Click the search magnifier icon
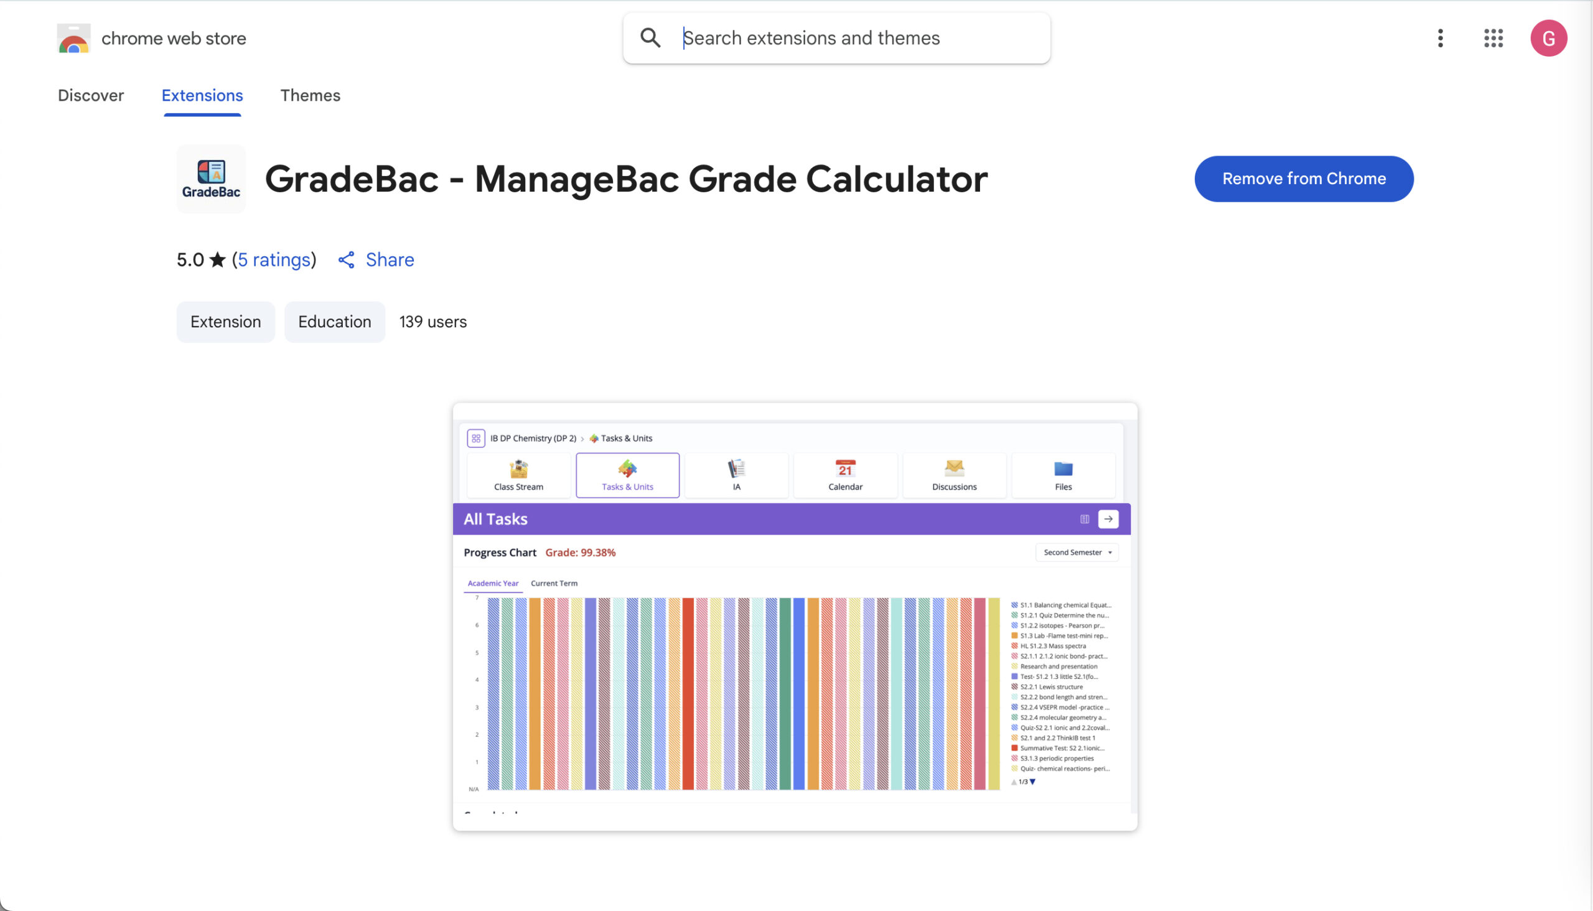 click(650, 38)
